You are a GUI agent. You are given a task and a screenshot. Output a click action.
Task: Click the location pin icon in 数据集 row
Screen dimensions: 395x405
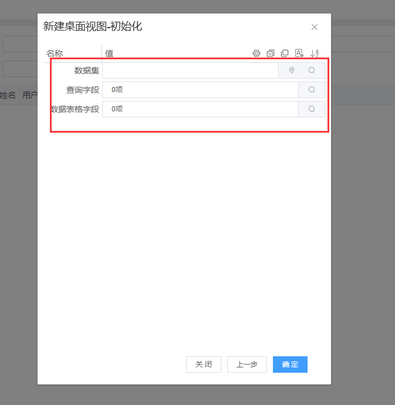tap(292, 70)
